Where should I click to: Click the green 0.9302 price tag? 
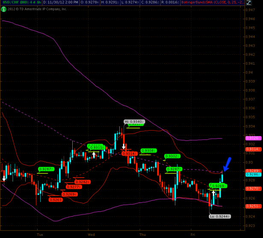tap(172, 156)
